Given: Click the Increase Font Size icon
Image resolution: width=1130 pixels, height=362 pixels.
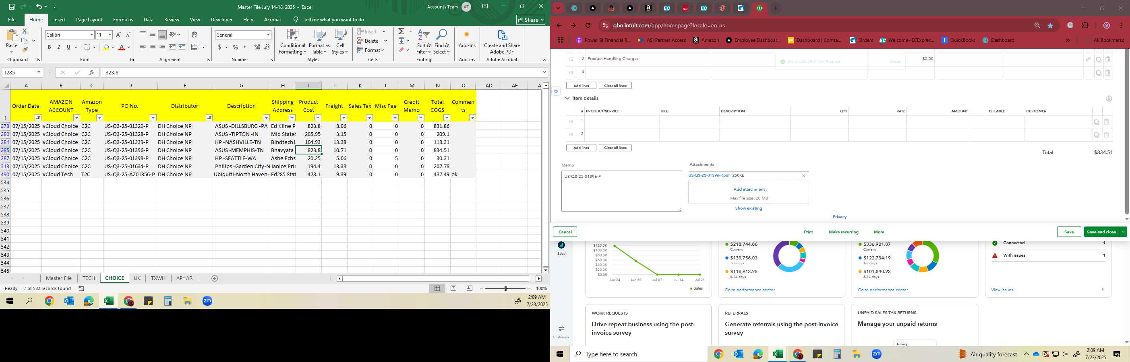Looking at the screenshot, I should pyautogui.click(x=118, y=35).
